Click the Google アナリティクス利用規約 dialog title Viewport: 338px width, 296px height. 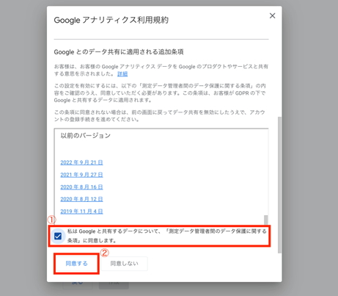[111, 20]
